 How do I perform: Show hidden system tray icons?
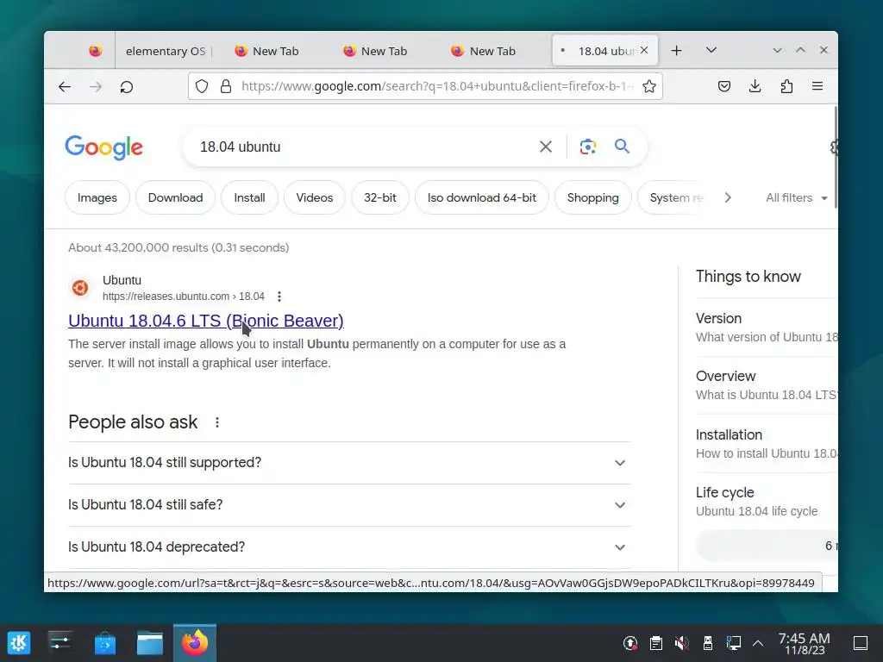[758, 643]
